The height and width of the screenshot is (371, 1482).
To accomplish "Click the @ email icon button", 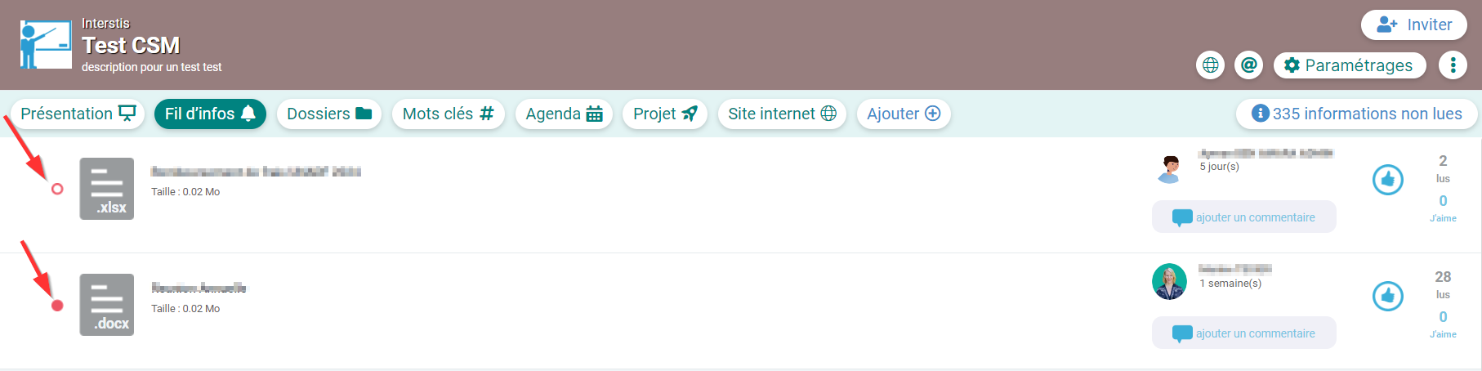I will point(1249,65).
